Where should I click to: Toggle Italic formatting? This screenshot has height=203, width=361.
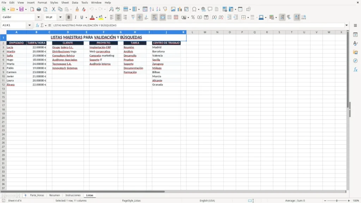click(75, 17)
